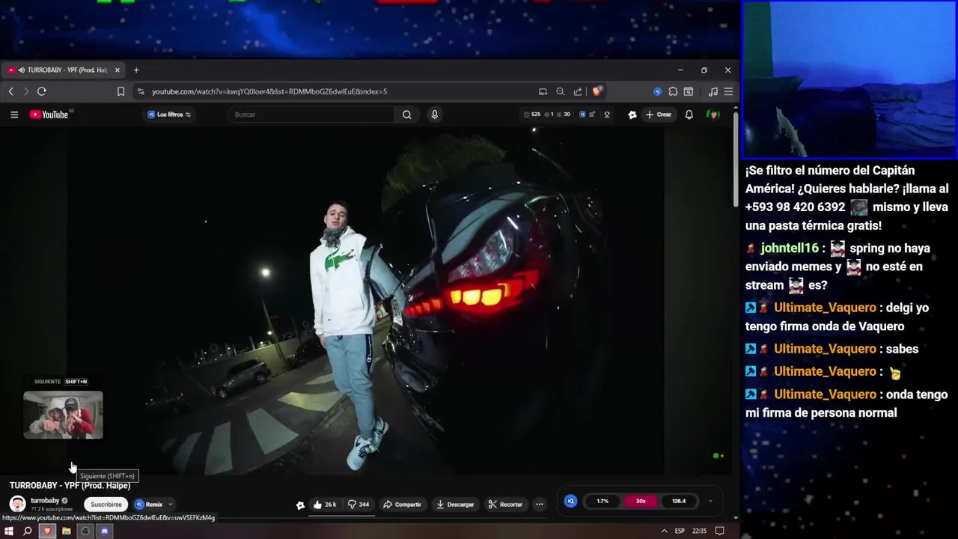Open Windows taskbar search
Viewport: 958px width, 539px height.
(28, 531)
